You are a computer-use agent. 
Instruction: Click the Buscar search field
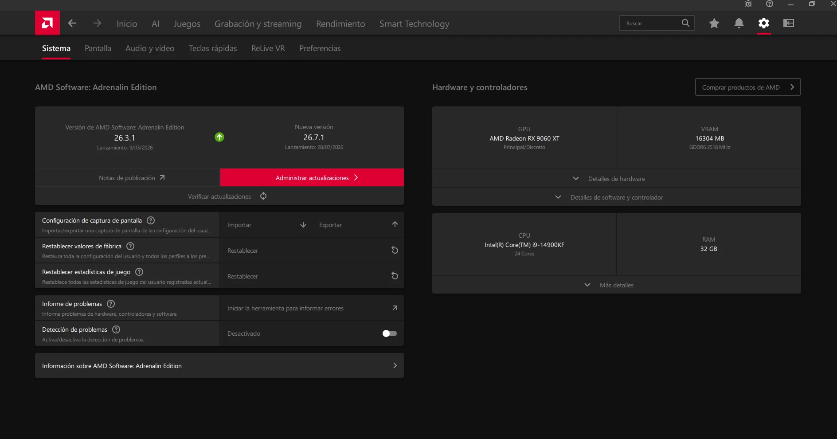tap(657, 23)
